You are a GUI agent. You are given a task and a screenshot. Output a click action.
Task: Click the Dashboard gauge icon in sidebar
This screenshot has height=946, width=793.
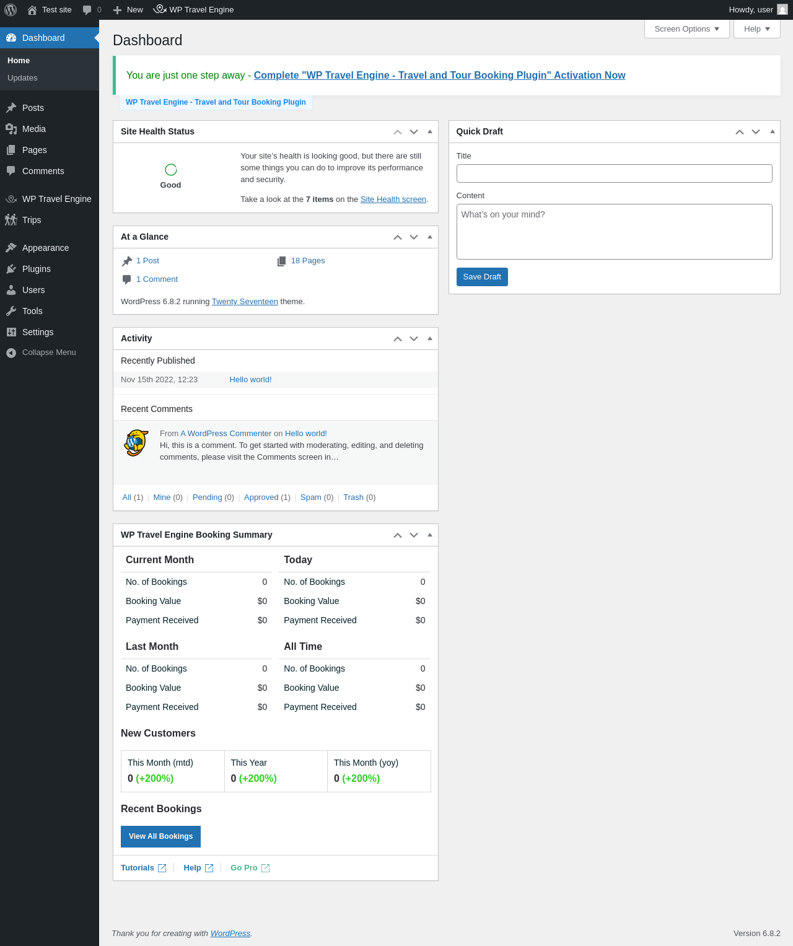point(11,38)
